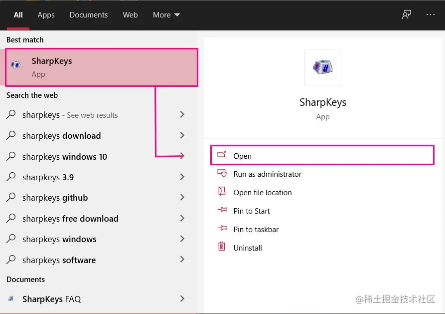Viewport: 445px width, 314px height.
Task: Choose Run as administrator
Action: coord(267,174)
